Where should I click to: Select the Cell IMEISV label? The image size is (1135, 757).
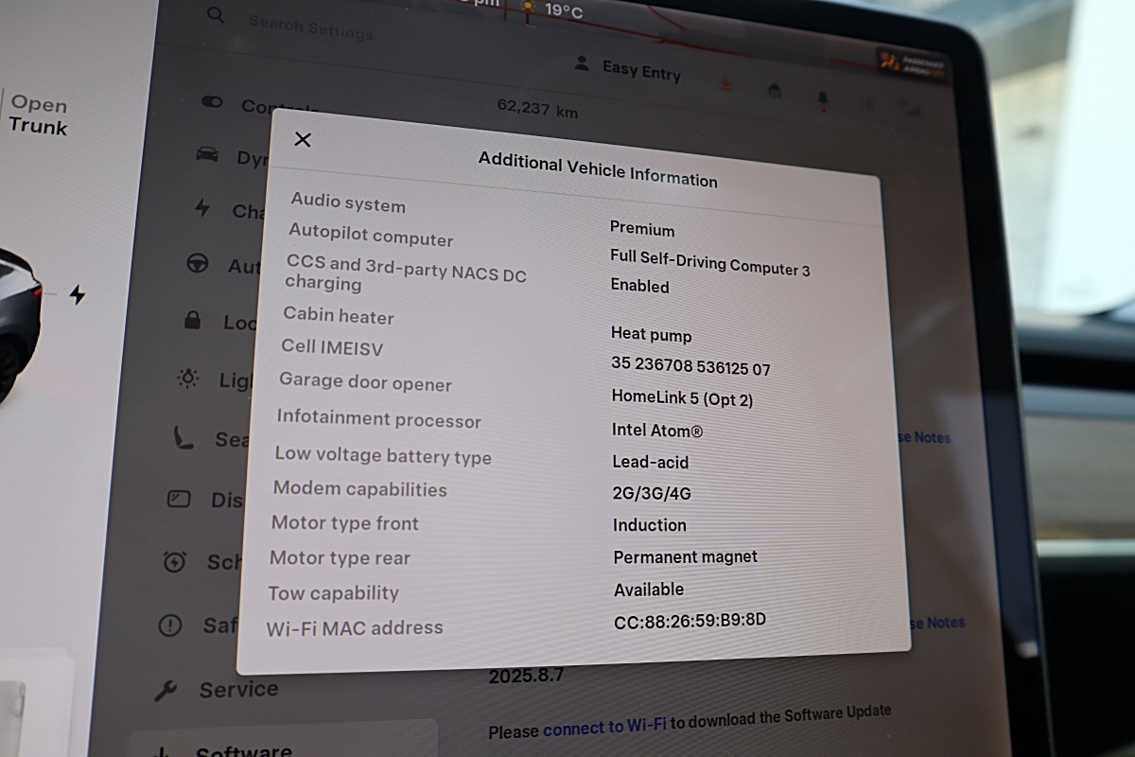[332, 347]
